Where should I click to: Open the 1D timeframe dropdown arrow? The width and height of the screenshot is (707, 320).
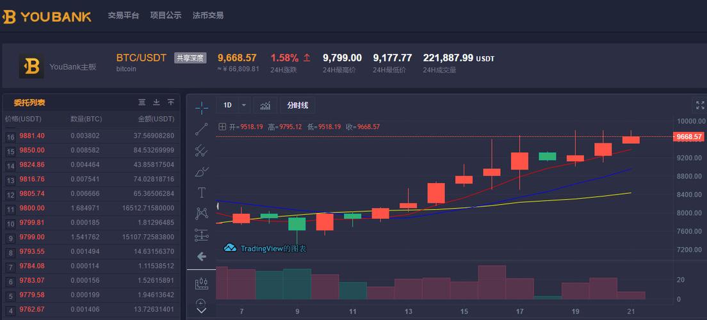click(x=243, y=106)
